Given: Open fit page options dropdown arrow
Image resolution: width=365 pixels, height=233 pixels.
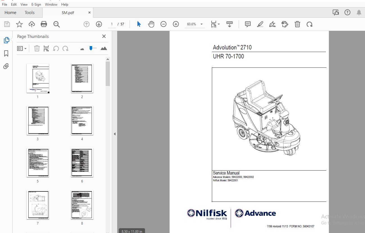Looking at the screenshot, I should (219, 24).
